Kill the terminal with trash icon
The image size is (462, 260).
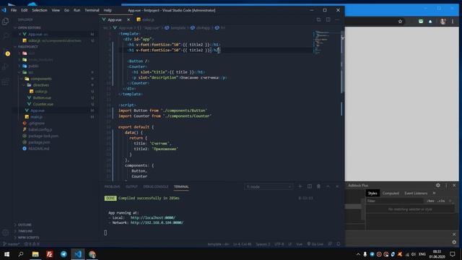[x=318, y=186]
